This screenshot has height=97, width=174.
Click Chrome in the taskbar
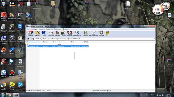tap(9, 95)
